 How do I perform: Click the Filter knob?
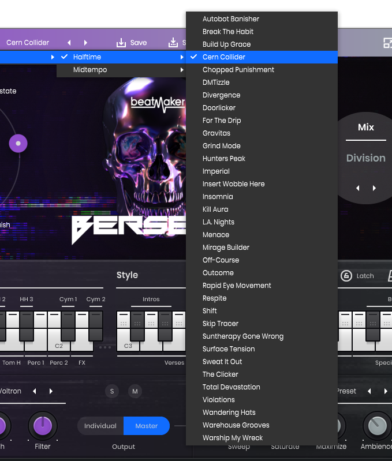point(42,426)
